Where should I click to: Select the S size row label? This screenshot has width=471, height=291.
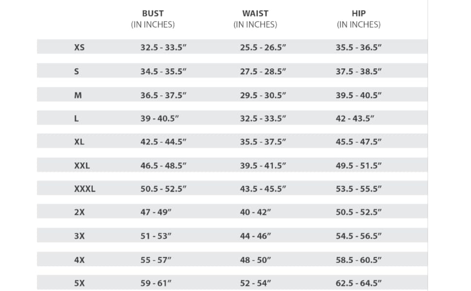click(77, 71)
